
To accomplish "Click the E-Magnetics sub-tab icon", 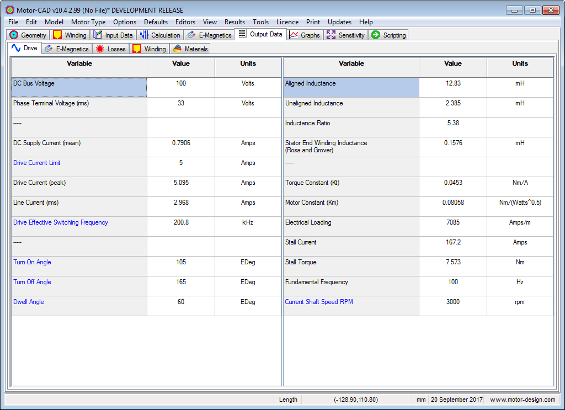I will (x=49, y=49).
